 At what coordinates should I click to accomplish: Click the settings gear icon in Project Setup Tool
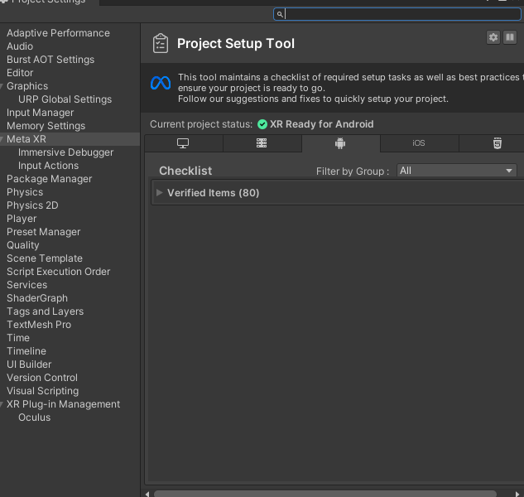(x=493, y=37)
